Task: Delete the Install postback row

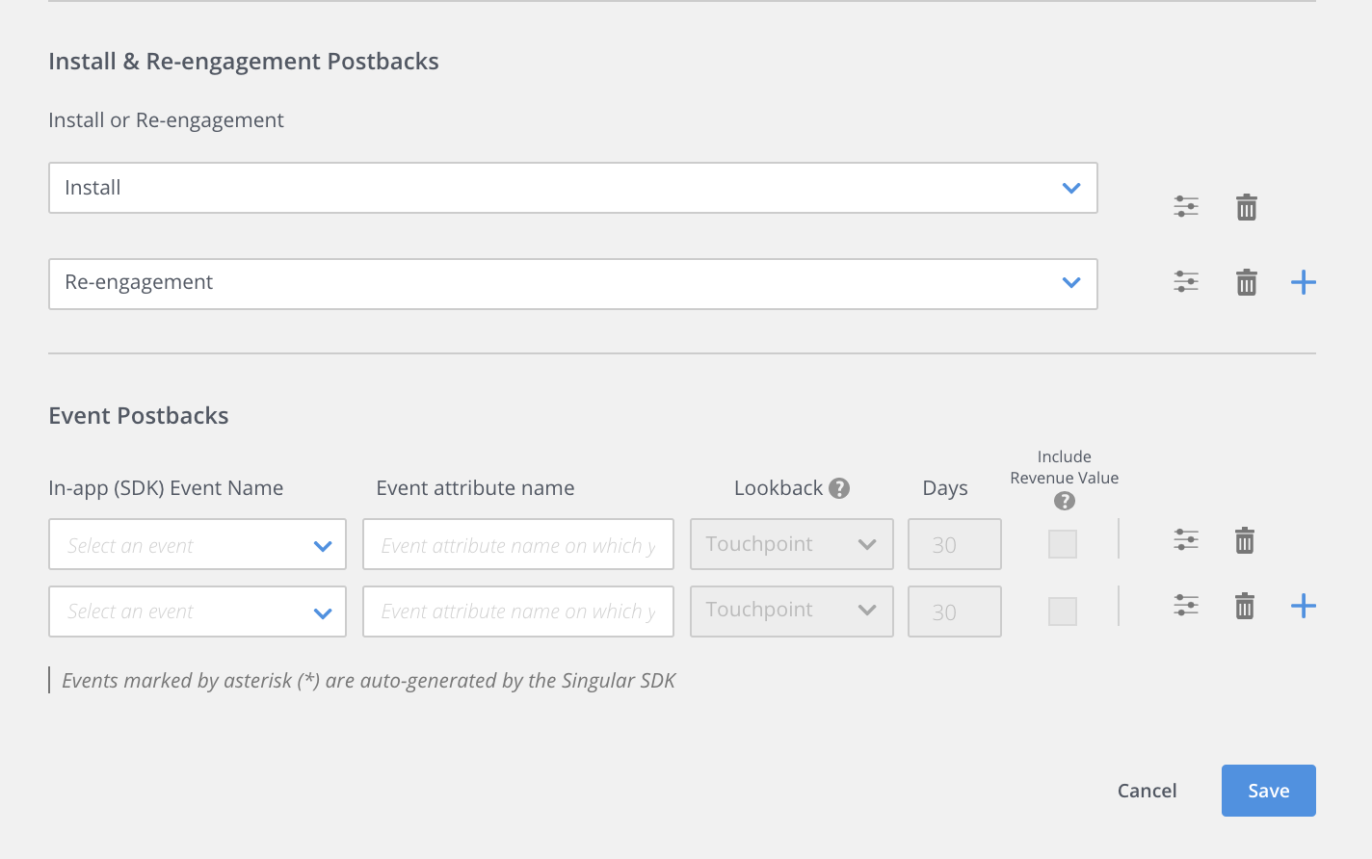Action: [x=1247, y=207]
